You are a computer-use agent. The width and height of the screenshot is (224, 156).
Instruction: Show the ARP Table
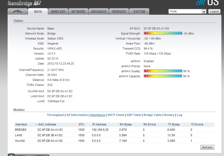coord(134,115)
